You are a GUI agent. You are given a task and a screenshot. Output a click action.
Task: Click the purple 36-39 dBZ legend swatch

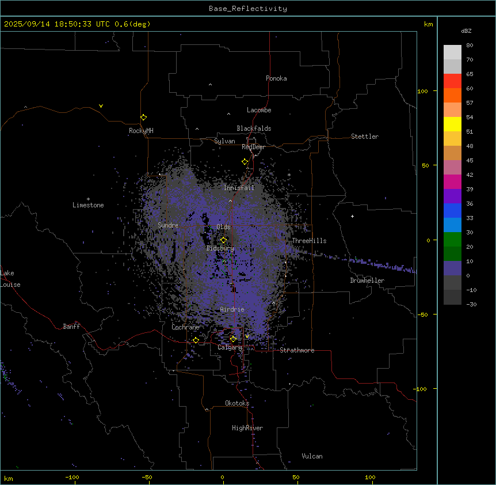(x=452, y=196)
